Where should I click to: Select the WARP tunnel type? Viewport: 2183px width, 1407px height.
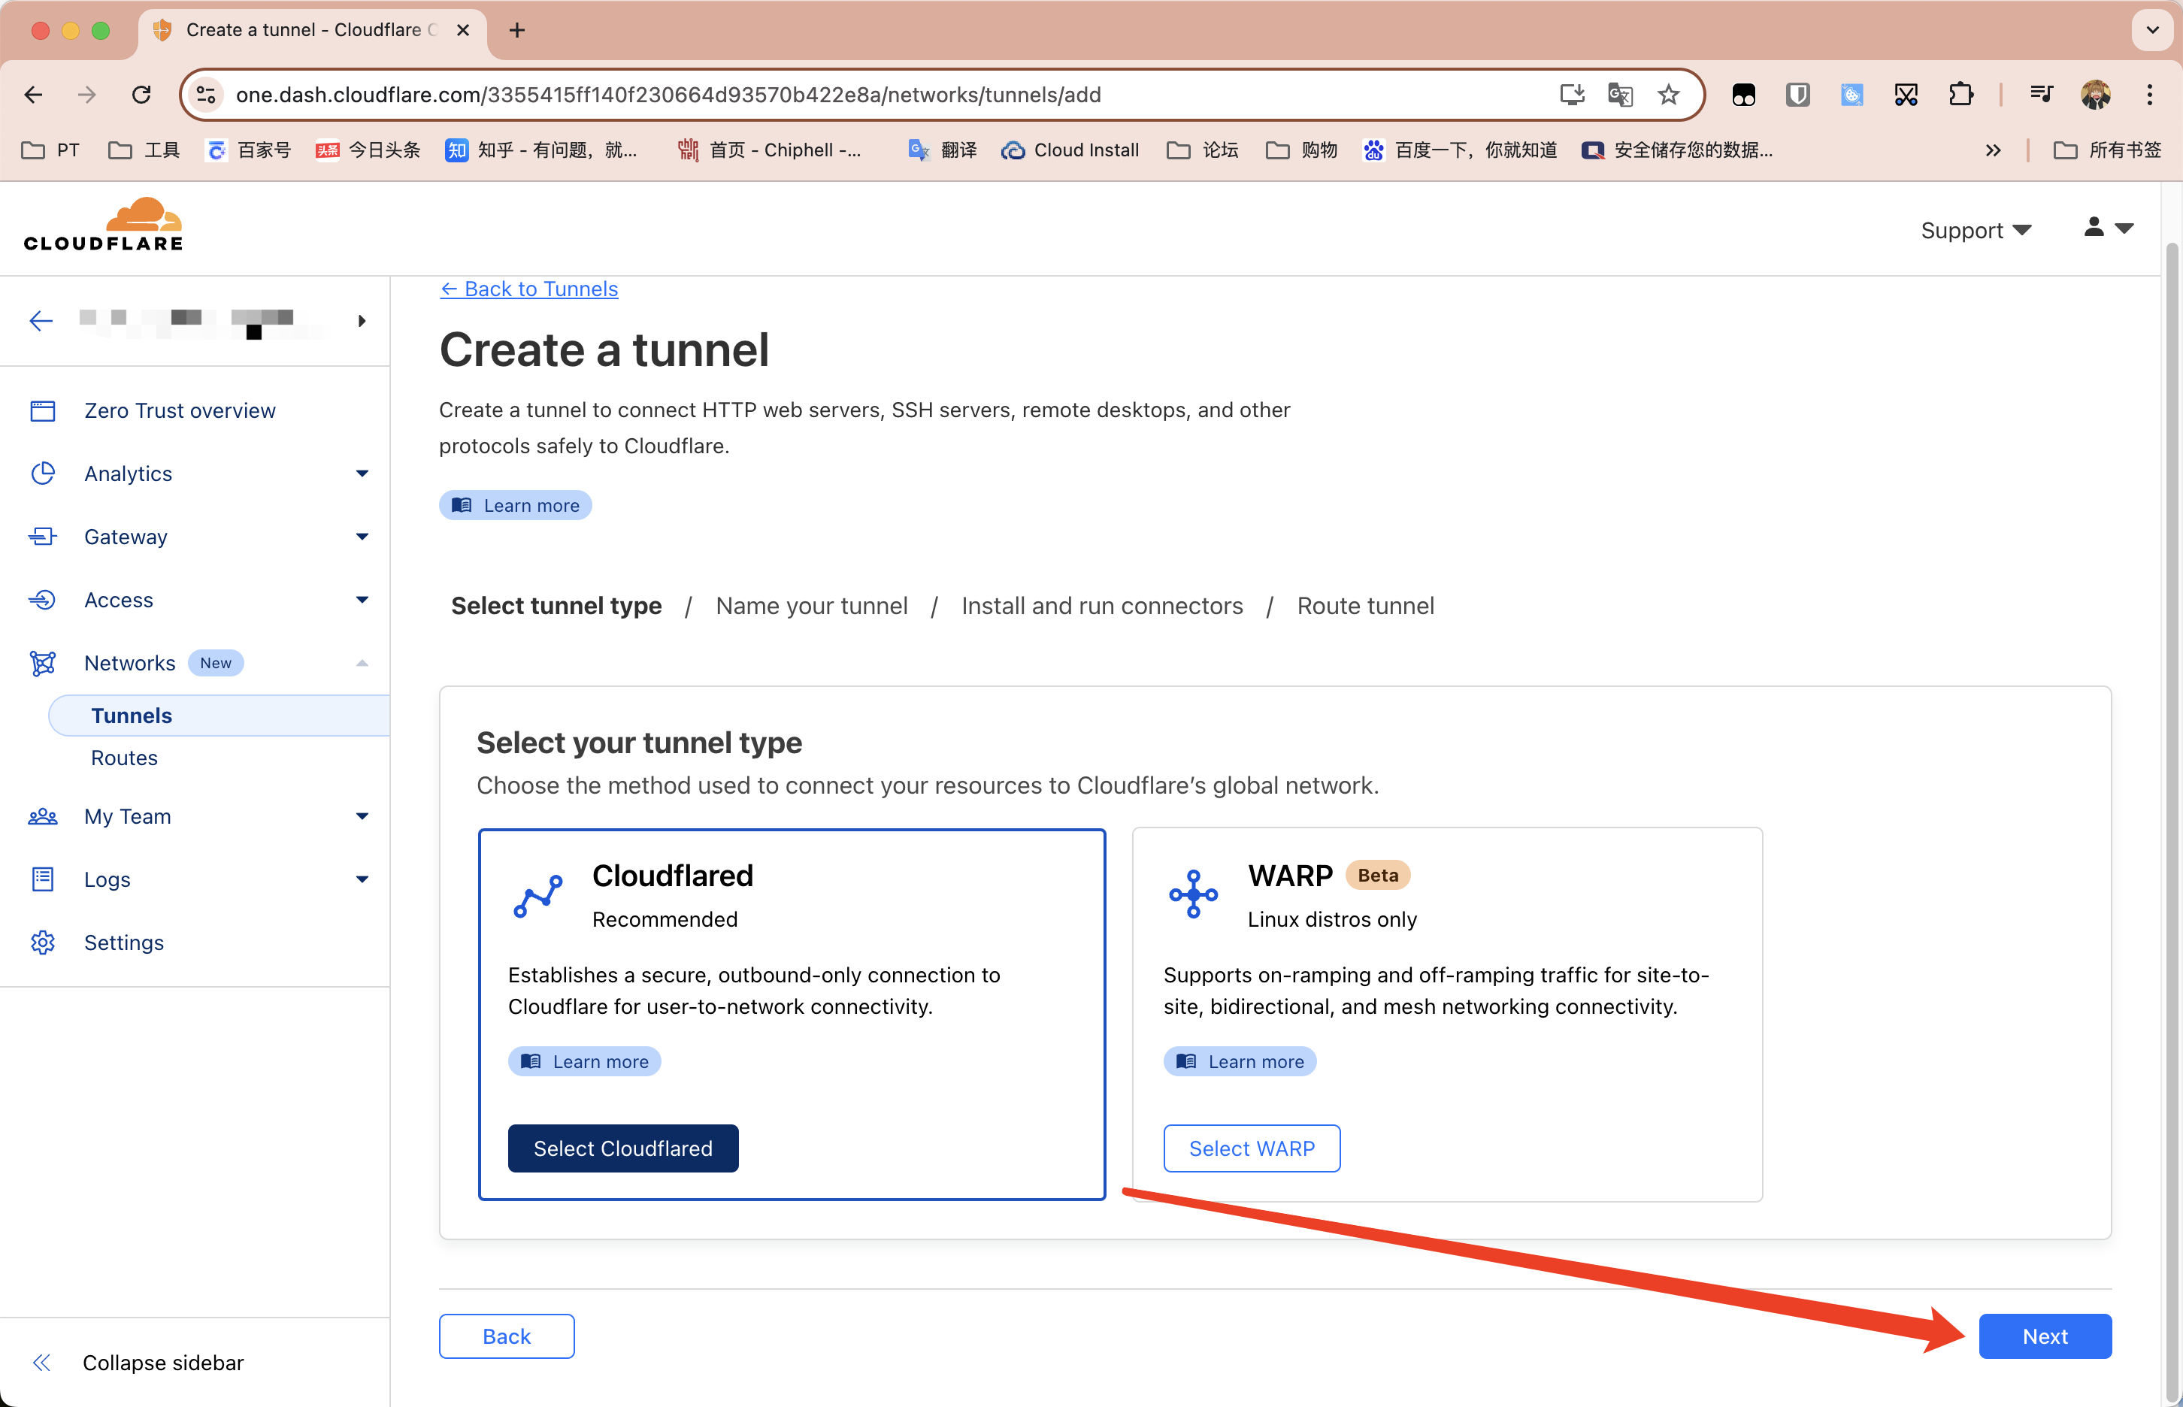click(1251, 1148)
